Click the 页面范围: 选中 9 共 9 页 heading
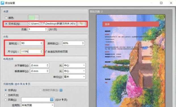Image resolution: width=176 pixels, height=107 pixels. tap(17, 84)
